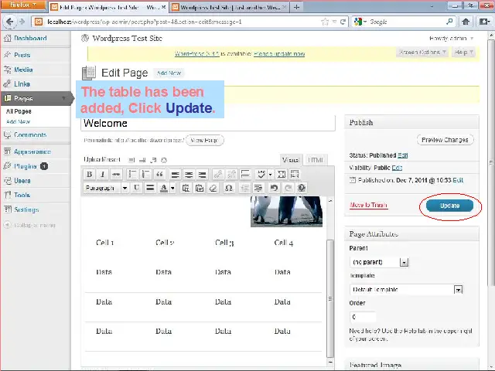The image size is (495, 371).
Task: Open the Users menu
Action: pos(22,180)
